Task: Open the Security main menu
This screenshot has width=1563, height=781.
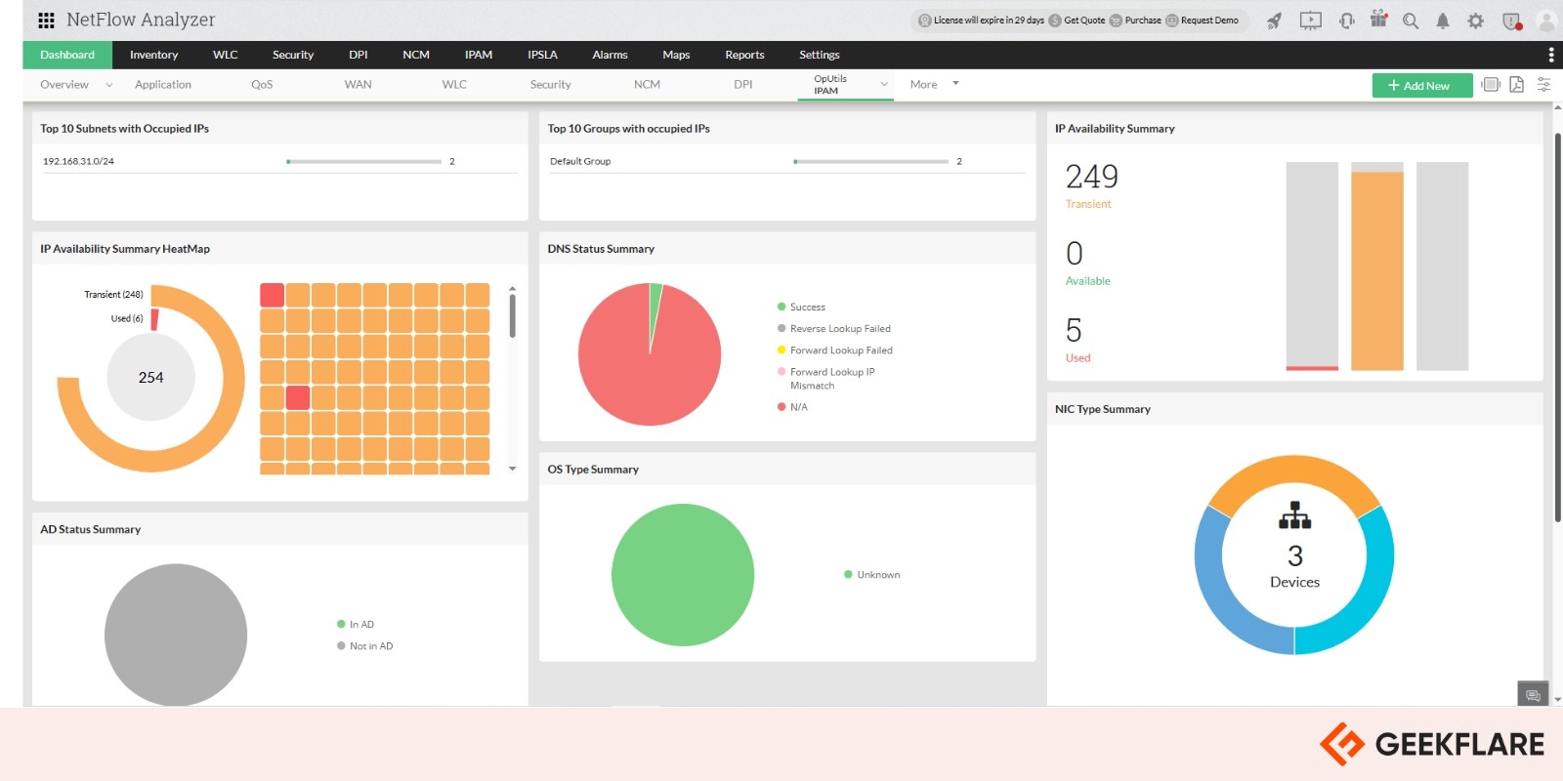Action: coord(293,55)
